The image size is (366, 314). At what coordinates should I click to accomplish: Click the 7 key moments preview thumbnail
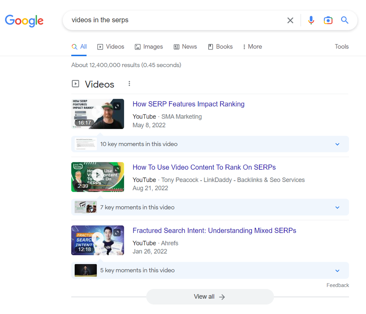[85, 207]
